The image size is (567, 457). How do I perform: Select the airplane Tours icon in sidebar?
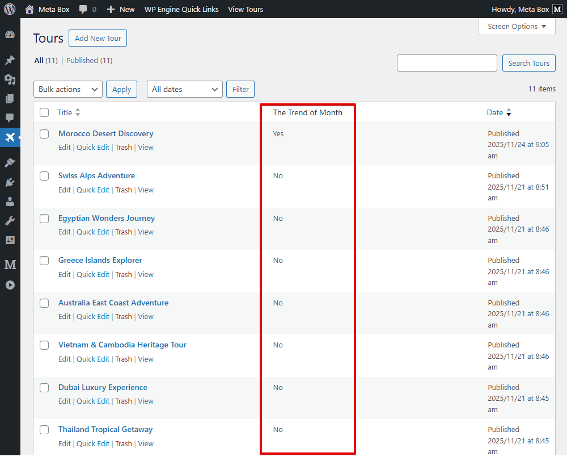pyautogui.click(x=10, y=137)
